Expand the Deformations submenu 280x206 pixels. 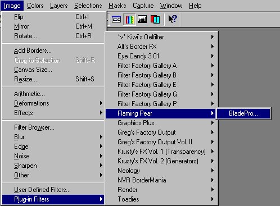coord(53,103)
